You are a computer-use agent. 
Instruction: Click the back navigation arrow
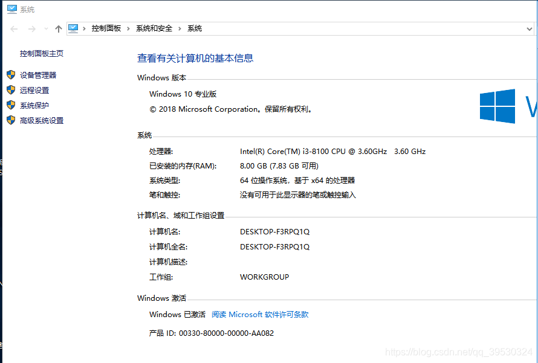coord(14,29)
